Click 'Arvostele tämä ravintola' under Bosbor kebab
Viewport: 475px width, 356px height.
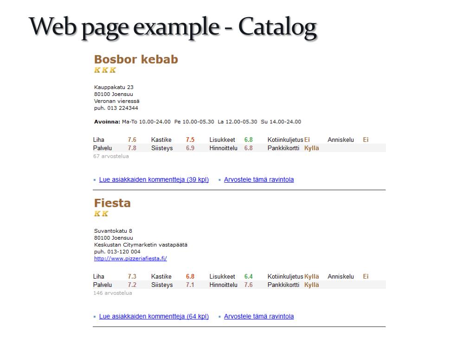[x=259, y=179]
